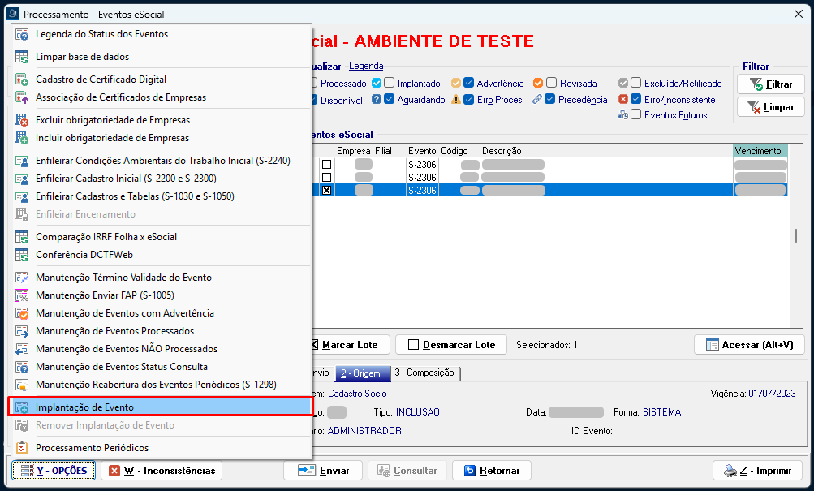Click the Manutenção Enviar FAP icon
814x491 pixels.
(22, 295)
